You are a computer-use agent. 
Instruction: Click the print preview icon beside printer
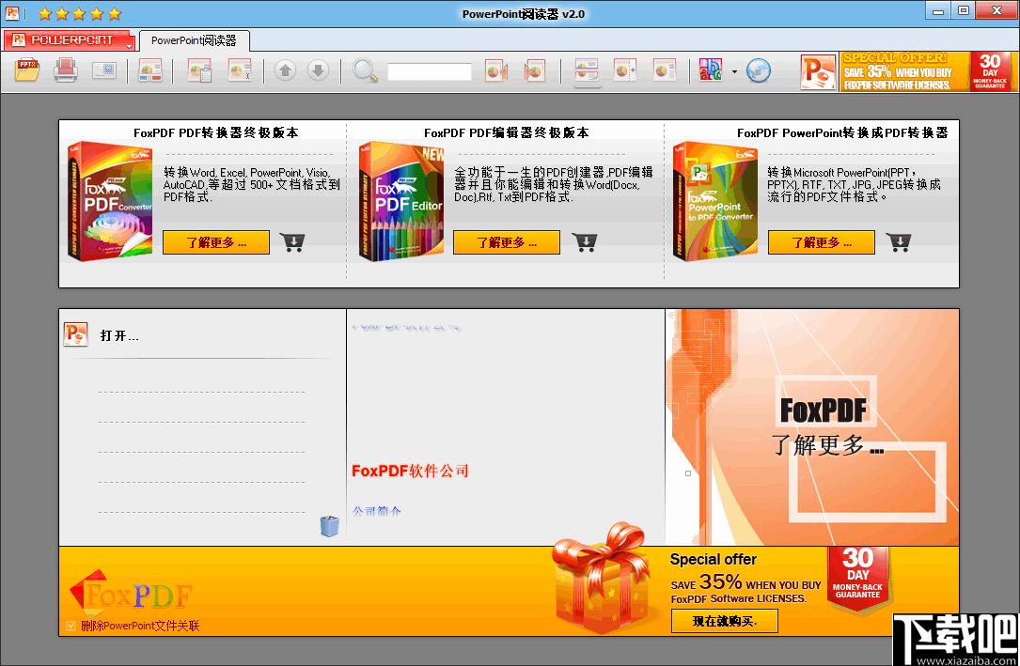tap(104, 70)
